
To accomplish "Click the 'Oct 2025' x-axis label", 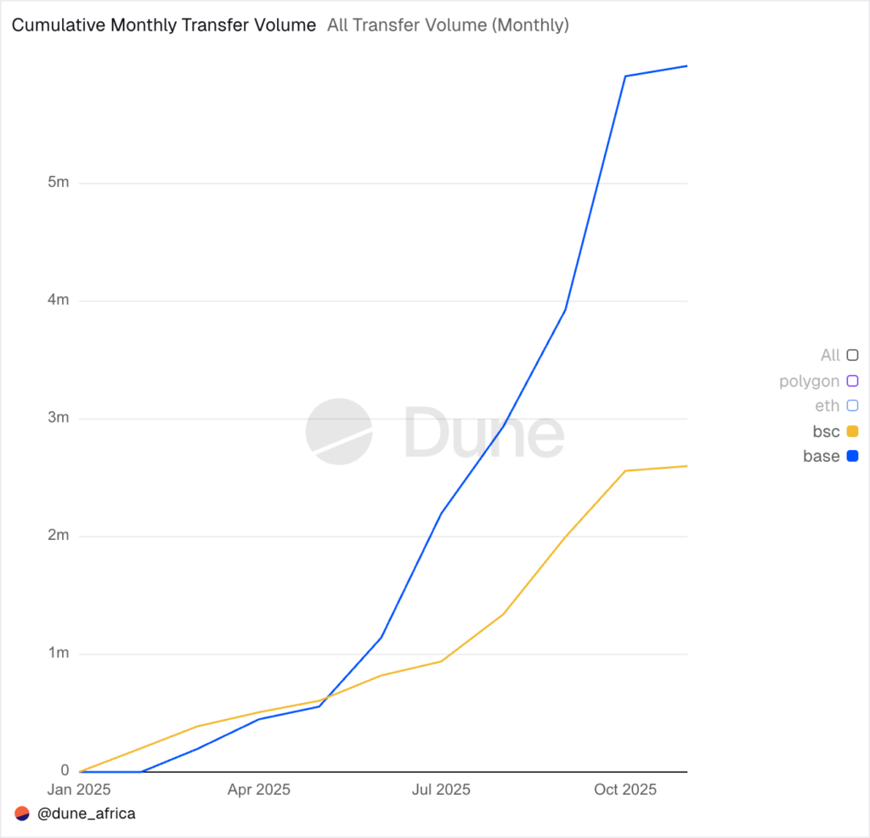I will (625, 790).
